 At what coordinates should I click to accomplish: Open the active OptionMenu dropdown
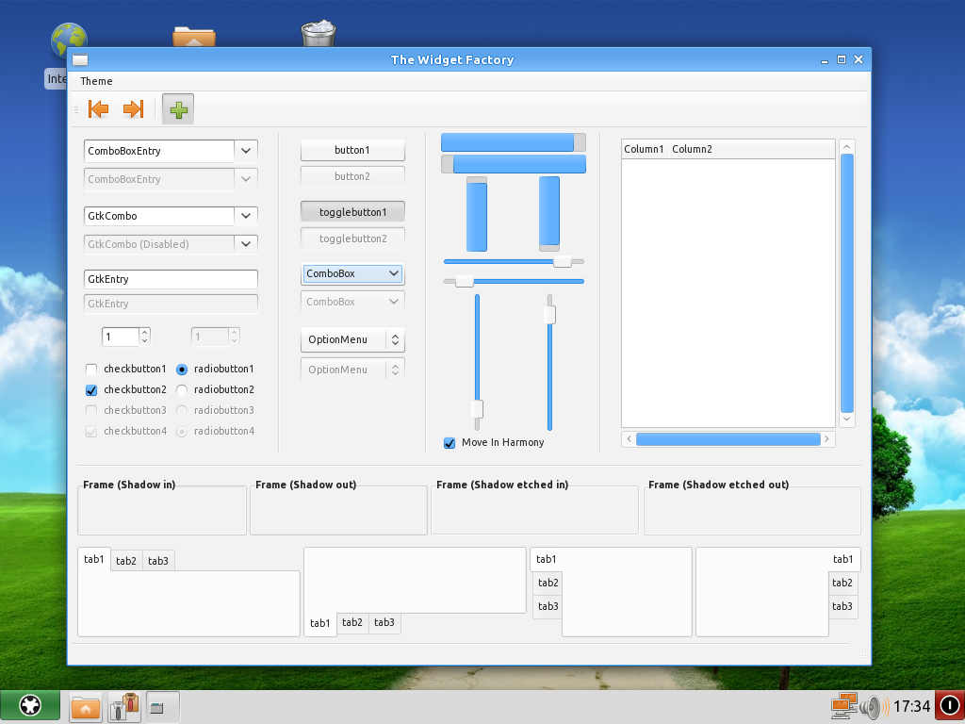[352, 339]
